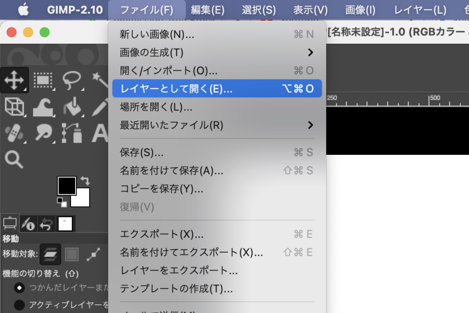469x313 pixels.
Task: Open the 画像(I) menu
Action: click(x=360, y=10)
